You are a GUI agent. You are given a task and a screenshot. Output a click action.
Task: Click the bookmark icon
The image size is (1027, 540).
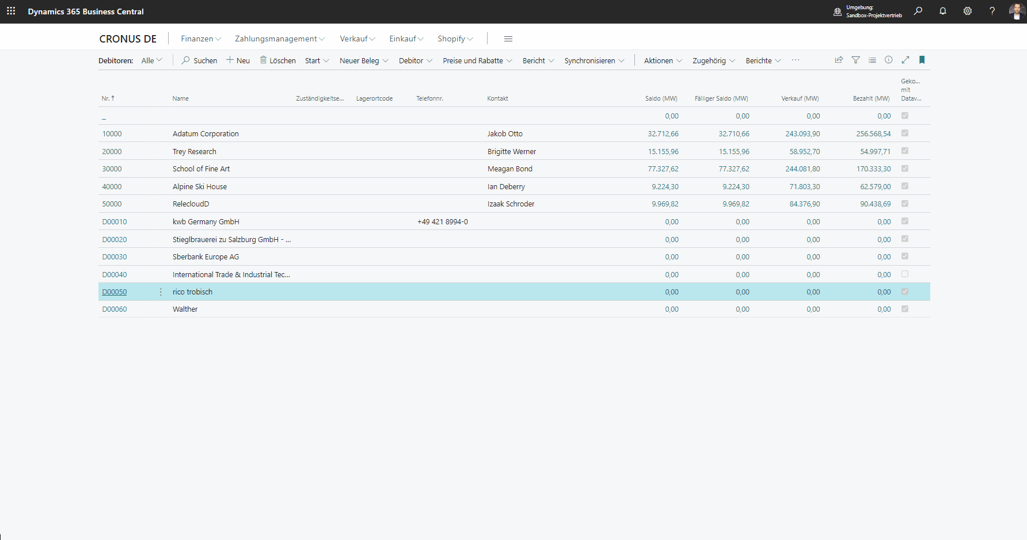[922, 60]
